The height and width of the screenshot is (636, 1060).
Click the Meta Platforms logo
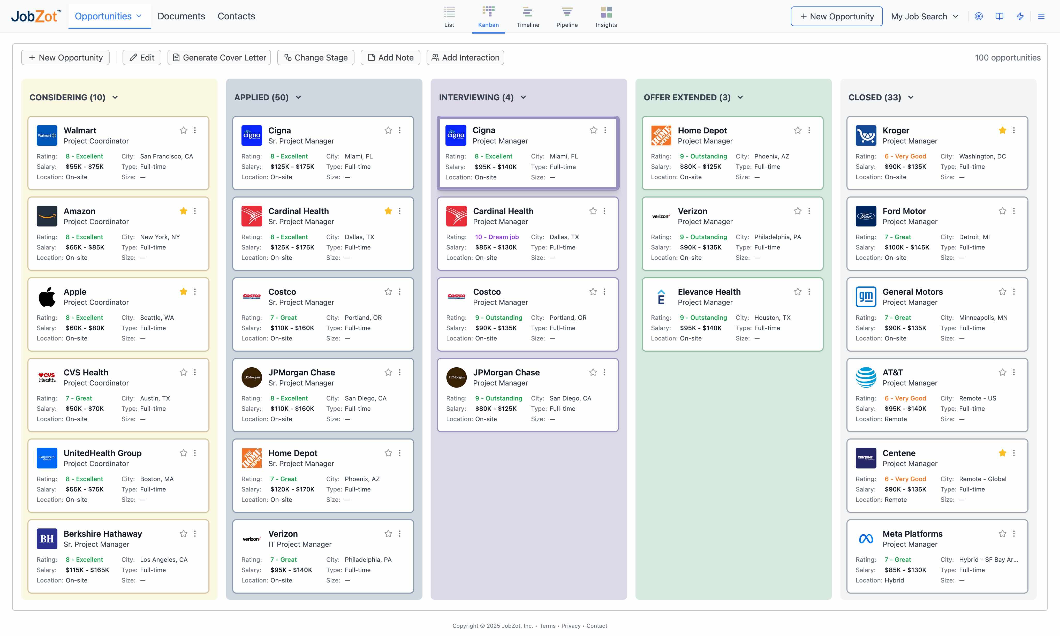(866, 539)
